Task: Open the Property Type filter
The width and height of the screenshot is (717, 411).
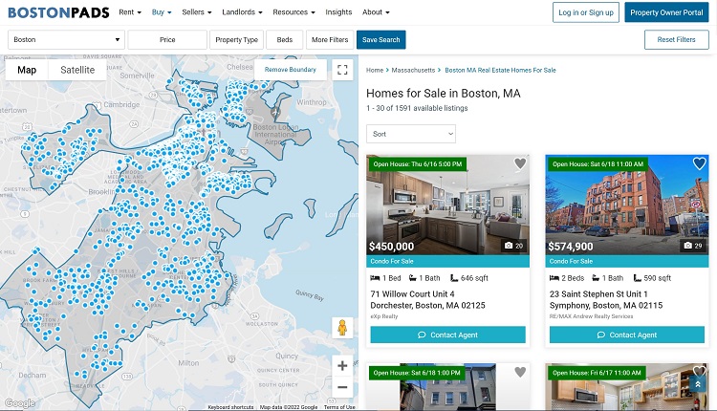Action: [x=236, y=40]
